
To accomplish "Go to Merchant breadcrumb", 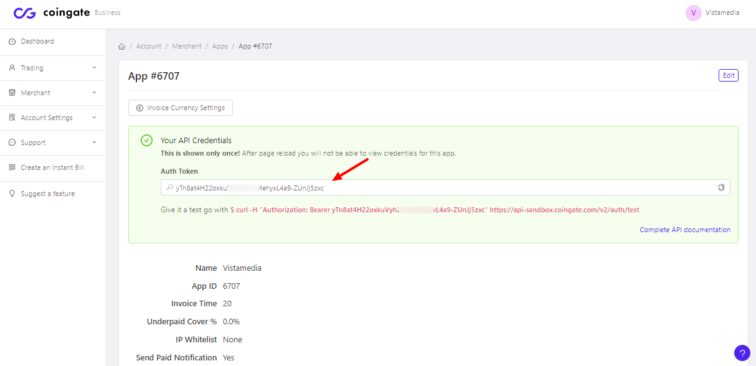I will (187, 46).
